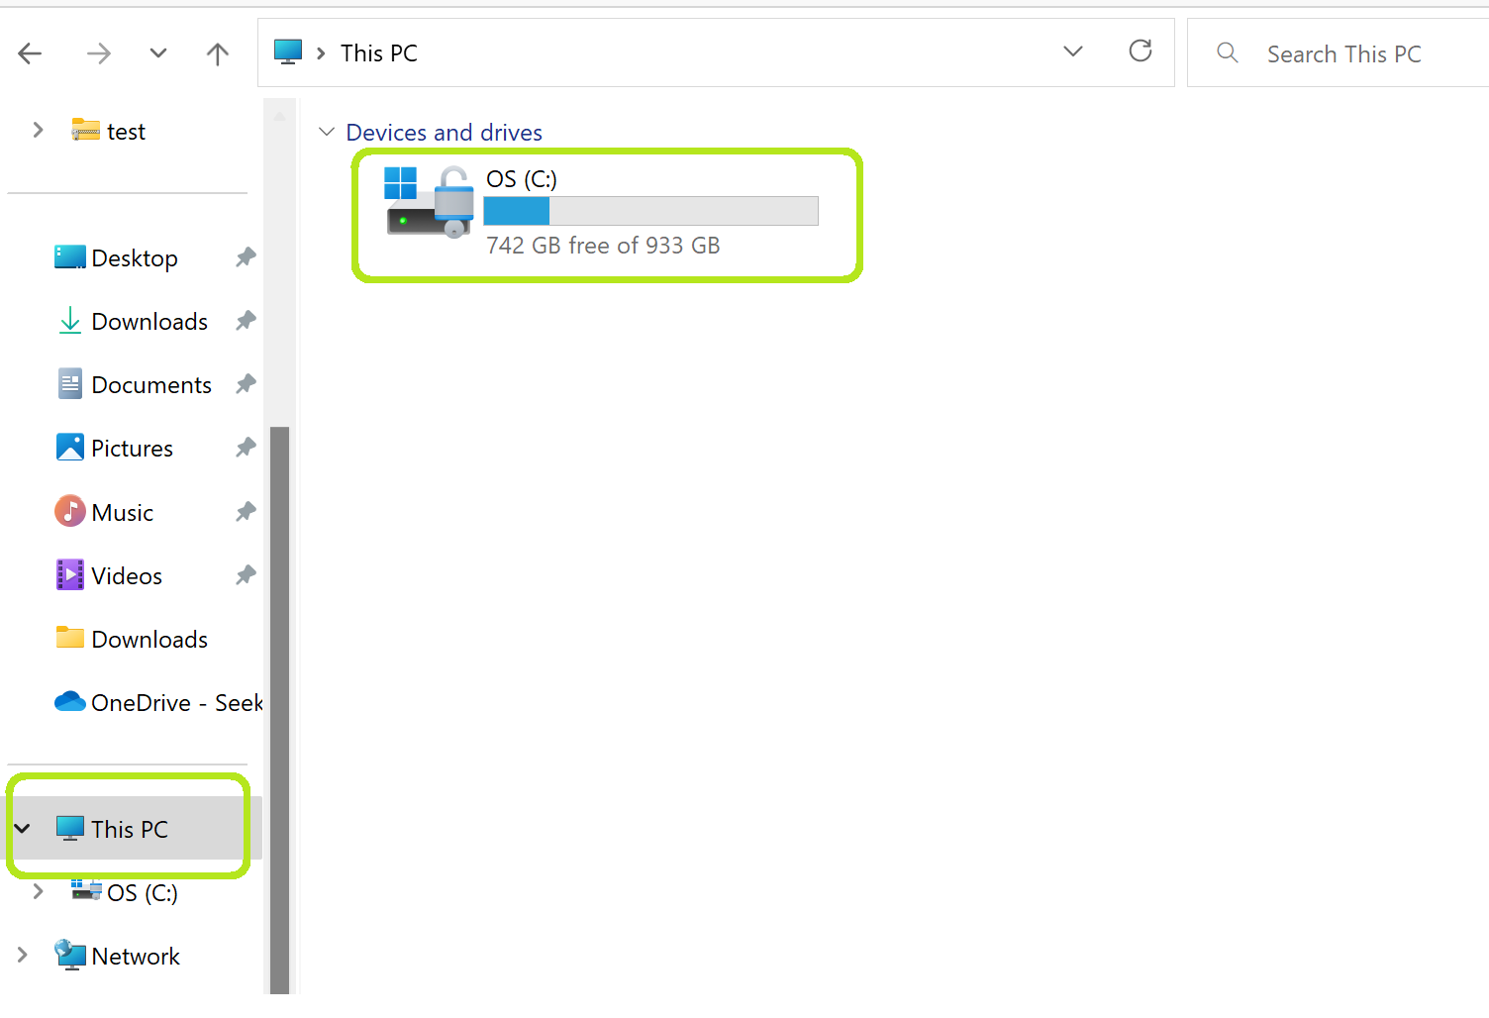Viewport: 1489px width, 1018px height.
Task: Click the pin icon beside Videos
Action: click(246, 575)
